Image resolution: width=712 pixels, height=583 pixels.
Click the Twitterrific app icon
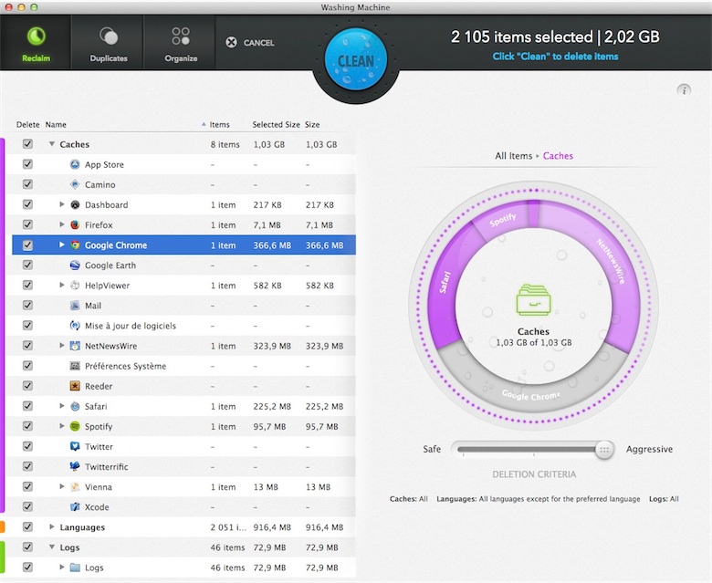[75, 466]
